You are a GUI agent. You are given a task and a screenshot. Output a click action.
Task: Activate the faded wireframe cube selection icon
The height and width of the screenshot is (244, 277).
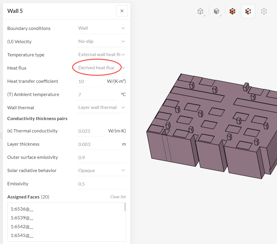point(264,11)
